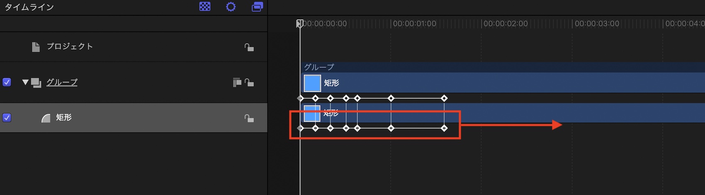The width and height of the screenshot is (705, 195).
Task: Click the 矩形 shape layer icon
Action: (46, 118)
